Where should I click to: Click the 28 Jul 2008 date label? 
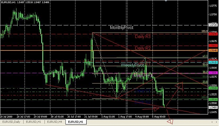[6, 117]
